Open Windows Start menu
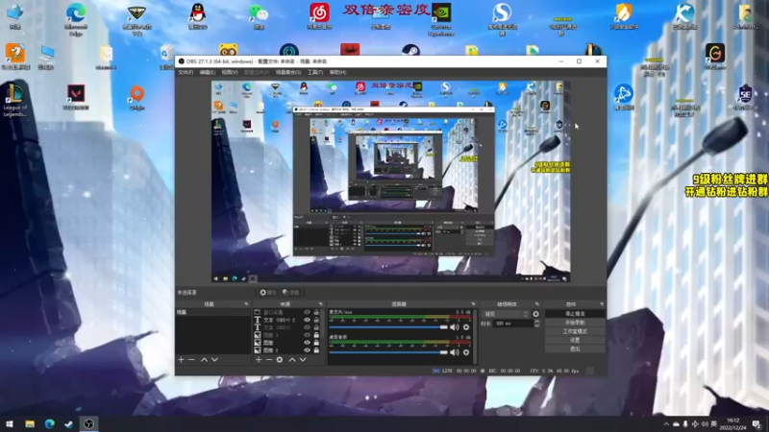 pos(10,423)
